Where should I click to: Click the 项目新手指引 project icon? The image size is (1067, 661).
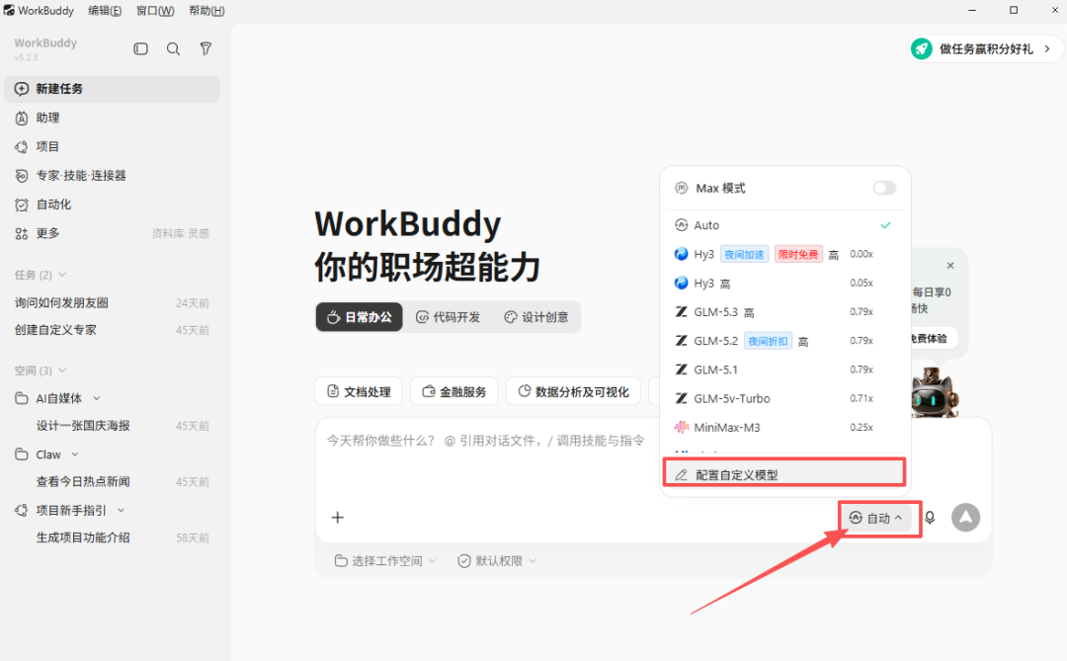pyautogui.click(x=22, y=510)
